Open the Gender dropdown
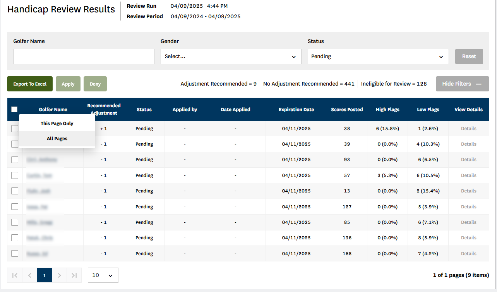 point(231,57)
